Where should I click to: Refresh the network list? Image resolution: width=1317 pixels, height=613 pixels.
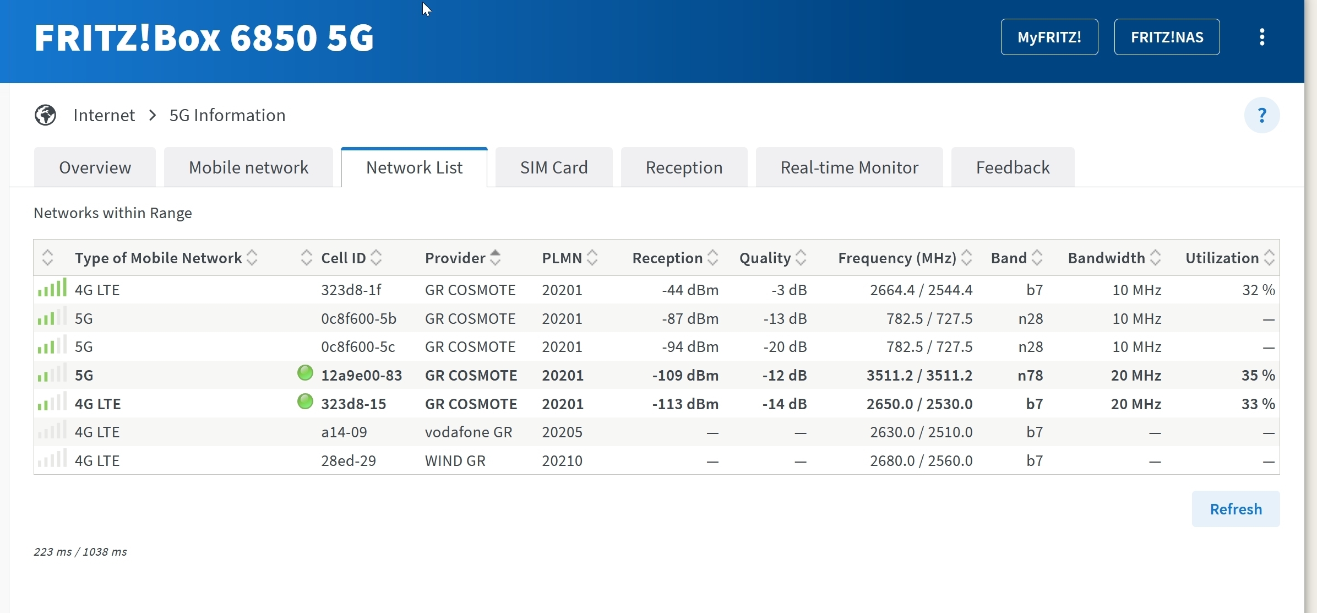(1236, 509)
